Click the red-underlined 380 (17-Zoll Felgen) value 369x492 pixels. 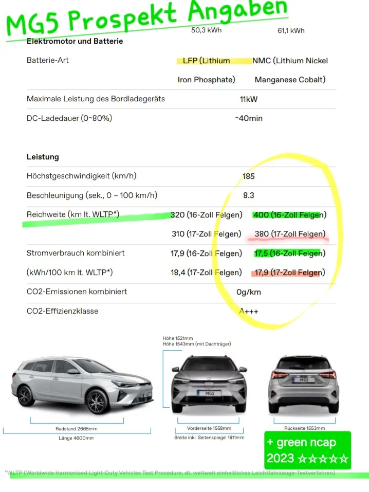290,234
